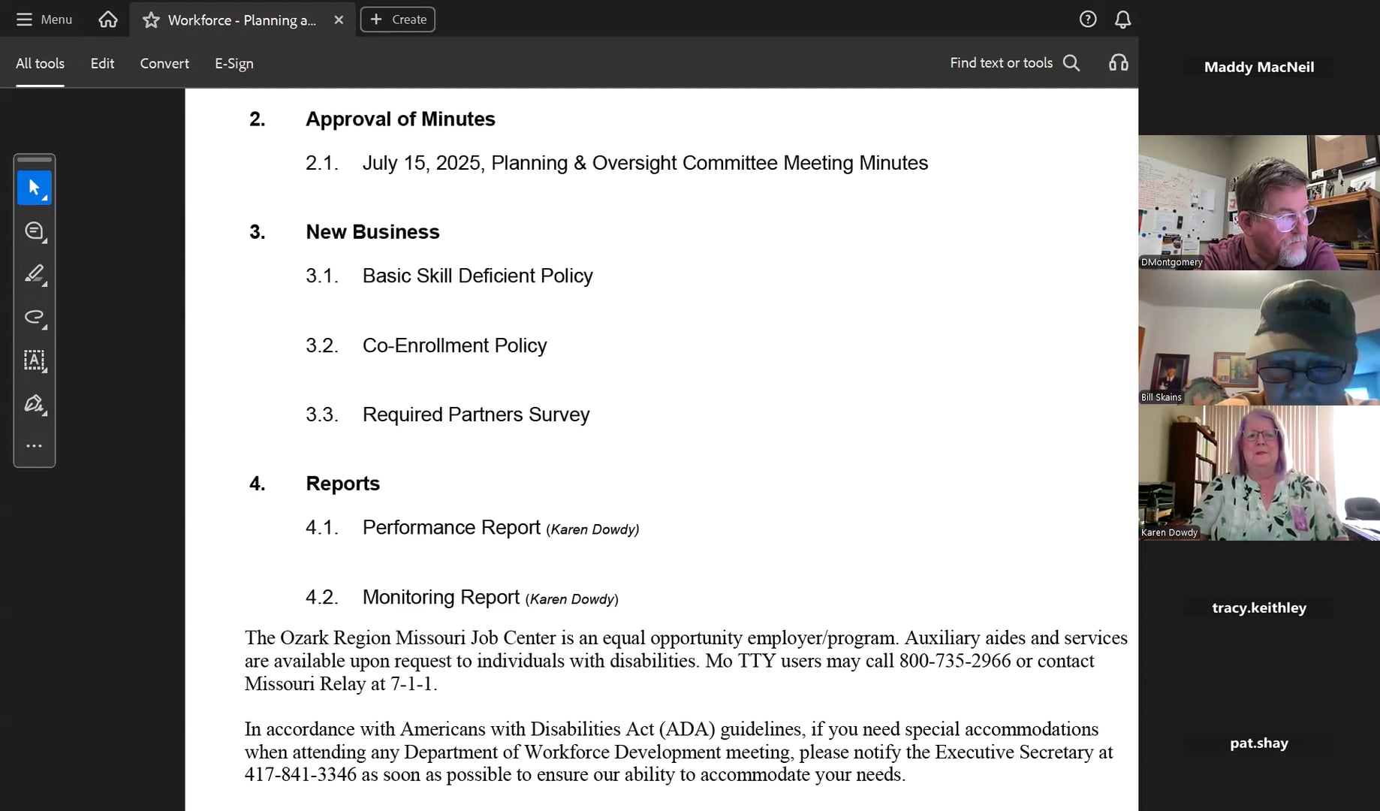Open the Menu hamburger

[x=24, y=19]
